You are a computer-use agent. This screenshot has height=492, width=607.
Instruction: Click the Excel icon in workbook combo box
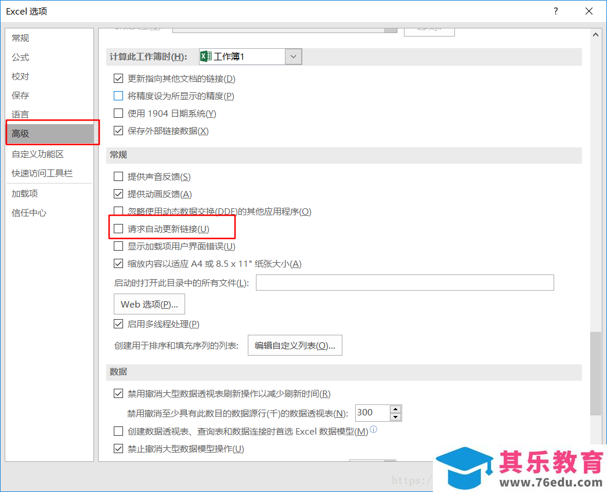(x=205, y=56)
